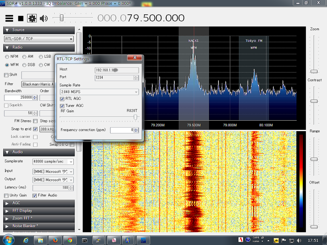Open the main hamburger menu
Image resolution: width=327 pixels, height=245 pixels.
[9, 18]
